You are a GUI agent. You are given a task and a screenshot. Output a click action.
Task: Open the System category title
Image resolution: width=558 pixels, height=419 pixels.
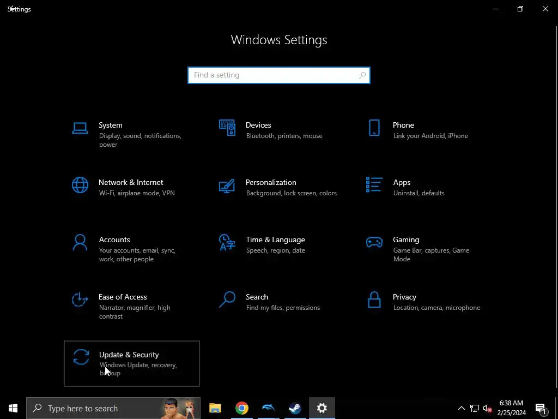click(110, 125)
